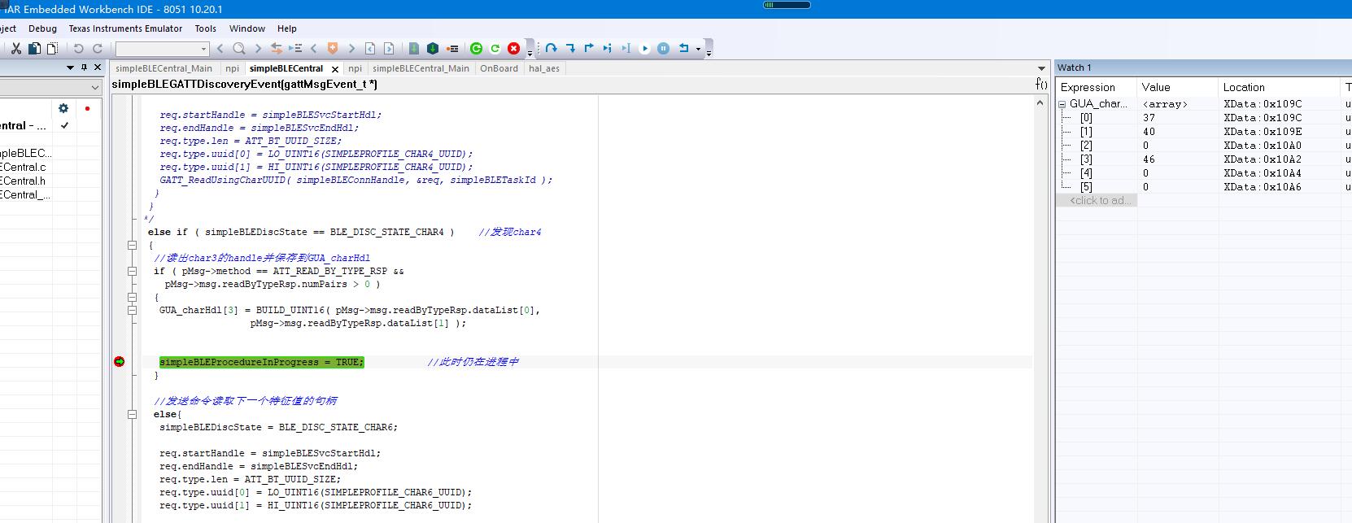This screenshot has width=1352, height=523.
Task: Click the red record dot column header
Action: click(x=87, y=108)
